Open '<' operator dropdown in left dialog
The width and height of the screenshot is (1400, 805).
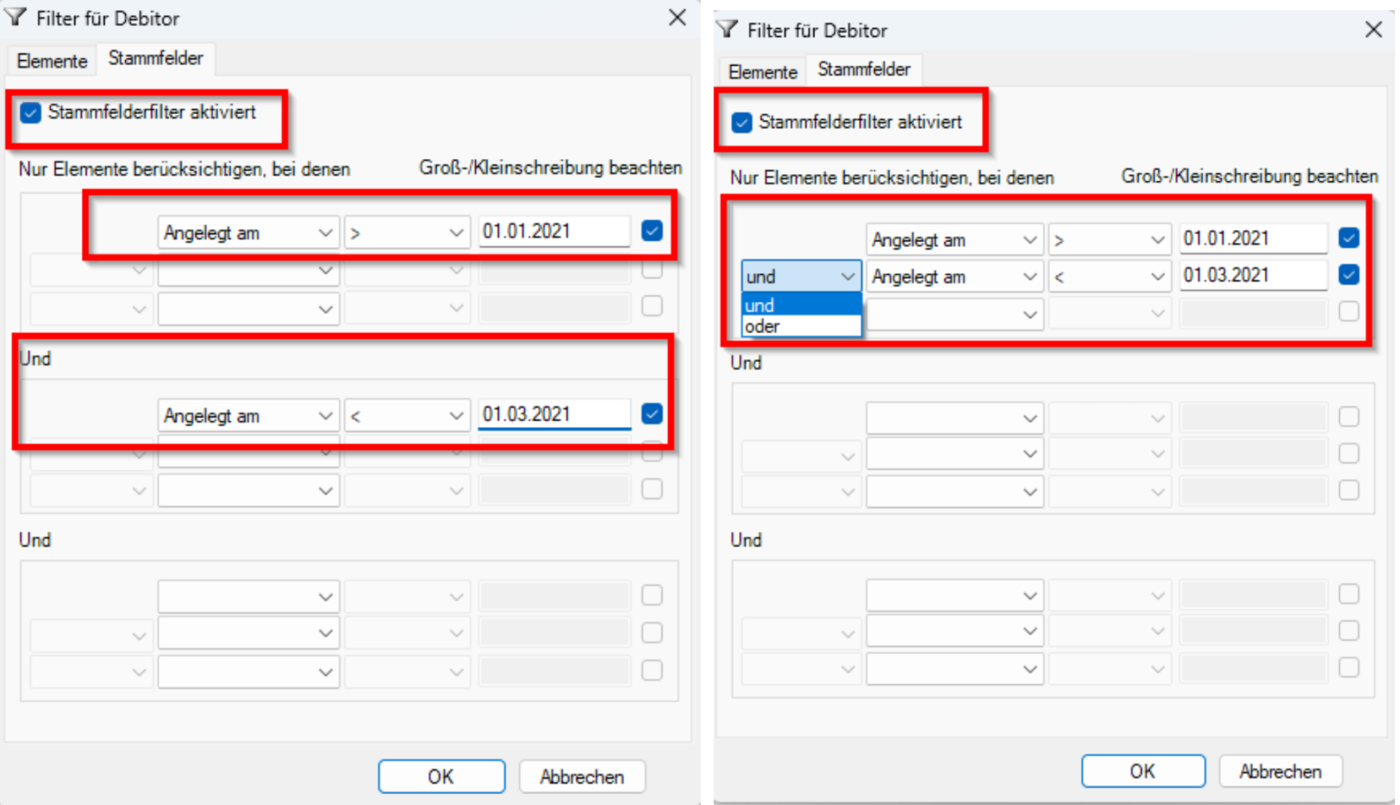(406, 415)
